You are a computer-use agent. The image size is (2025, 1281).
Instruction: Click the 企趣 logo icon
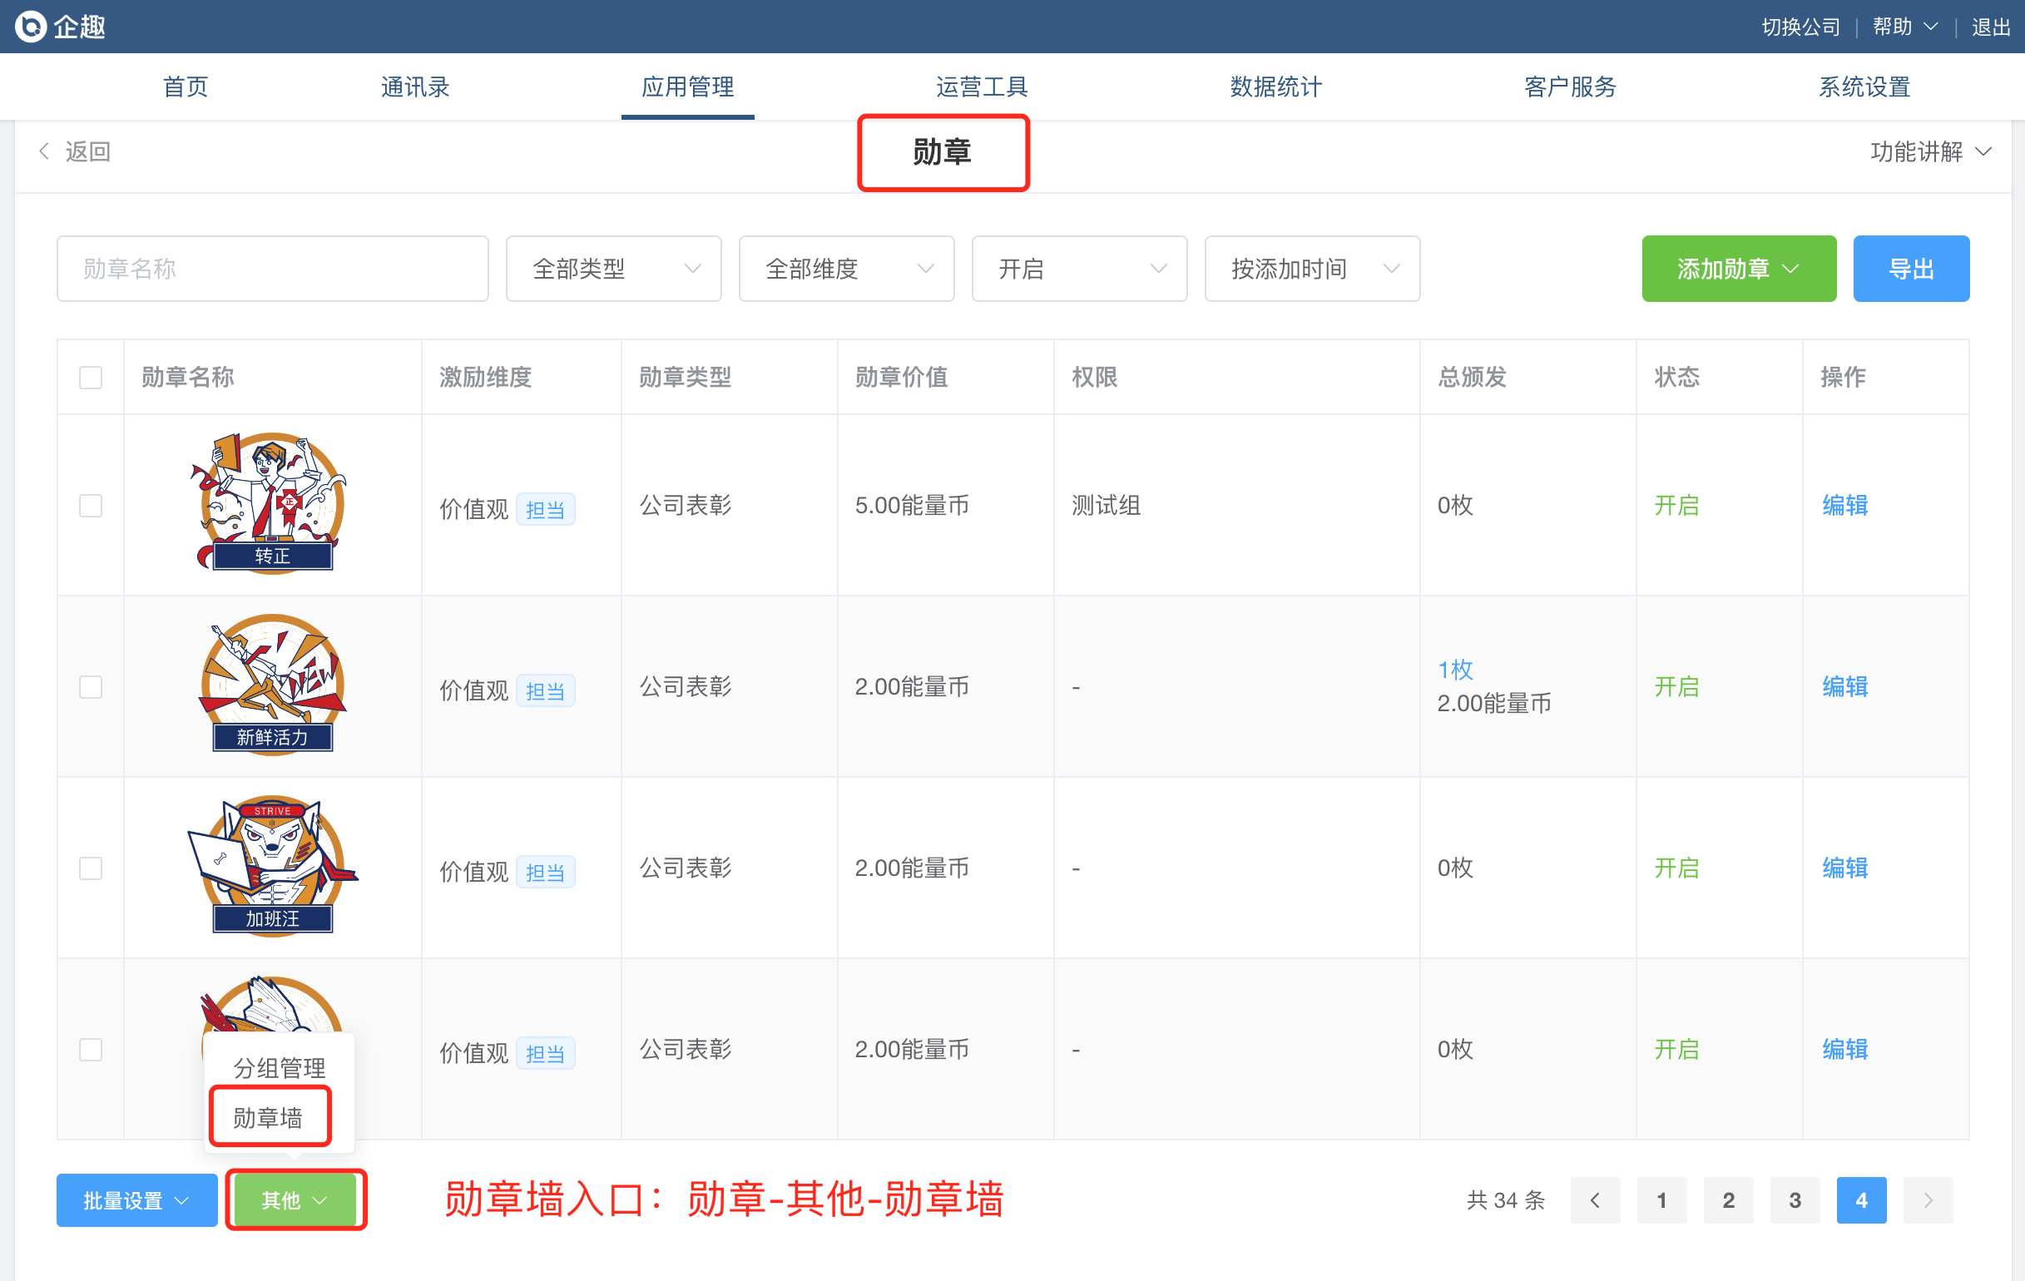(x=31, y=26)
